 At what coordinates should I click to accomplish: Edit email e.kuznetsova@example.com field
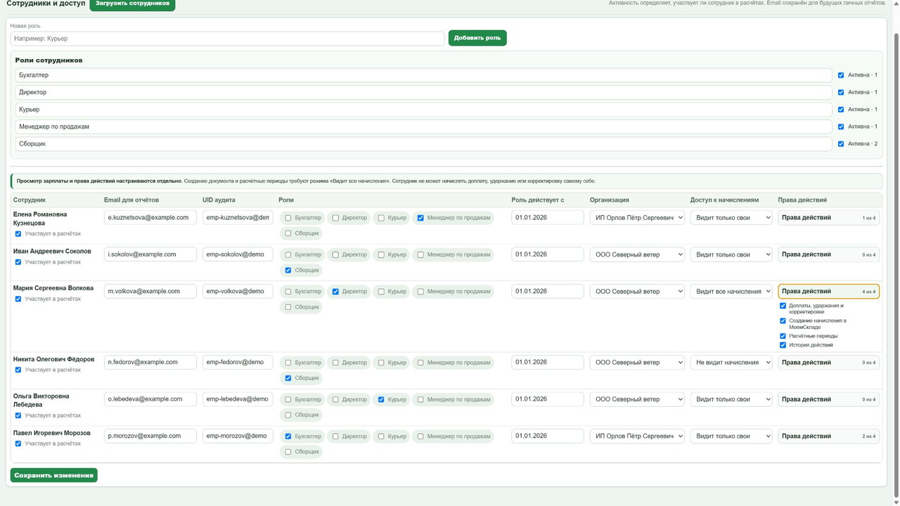click(x=150, y=218)
